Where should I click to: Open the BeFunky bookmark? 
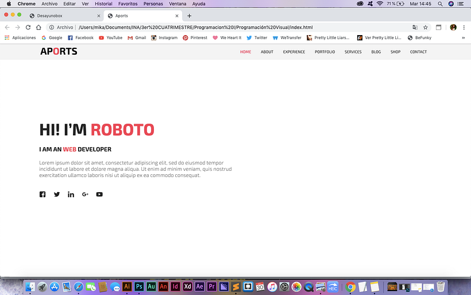click(419, 38)
